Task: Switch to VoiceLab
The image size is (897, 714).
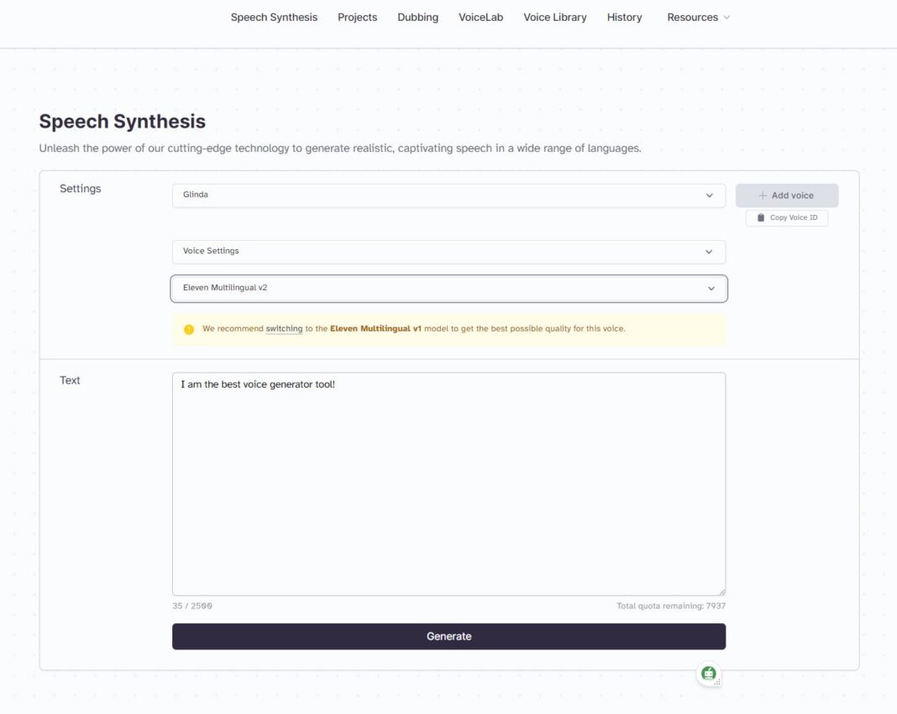Action: coord(480,17)
